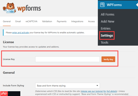Open the General settings tab

click(x=7, y=21)
